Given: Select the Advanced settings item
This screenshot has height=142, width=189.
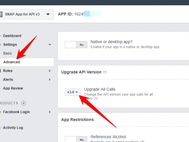Looking at the screenshot, I should pyautogui.click(x=27, y=62).
